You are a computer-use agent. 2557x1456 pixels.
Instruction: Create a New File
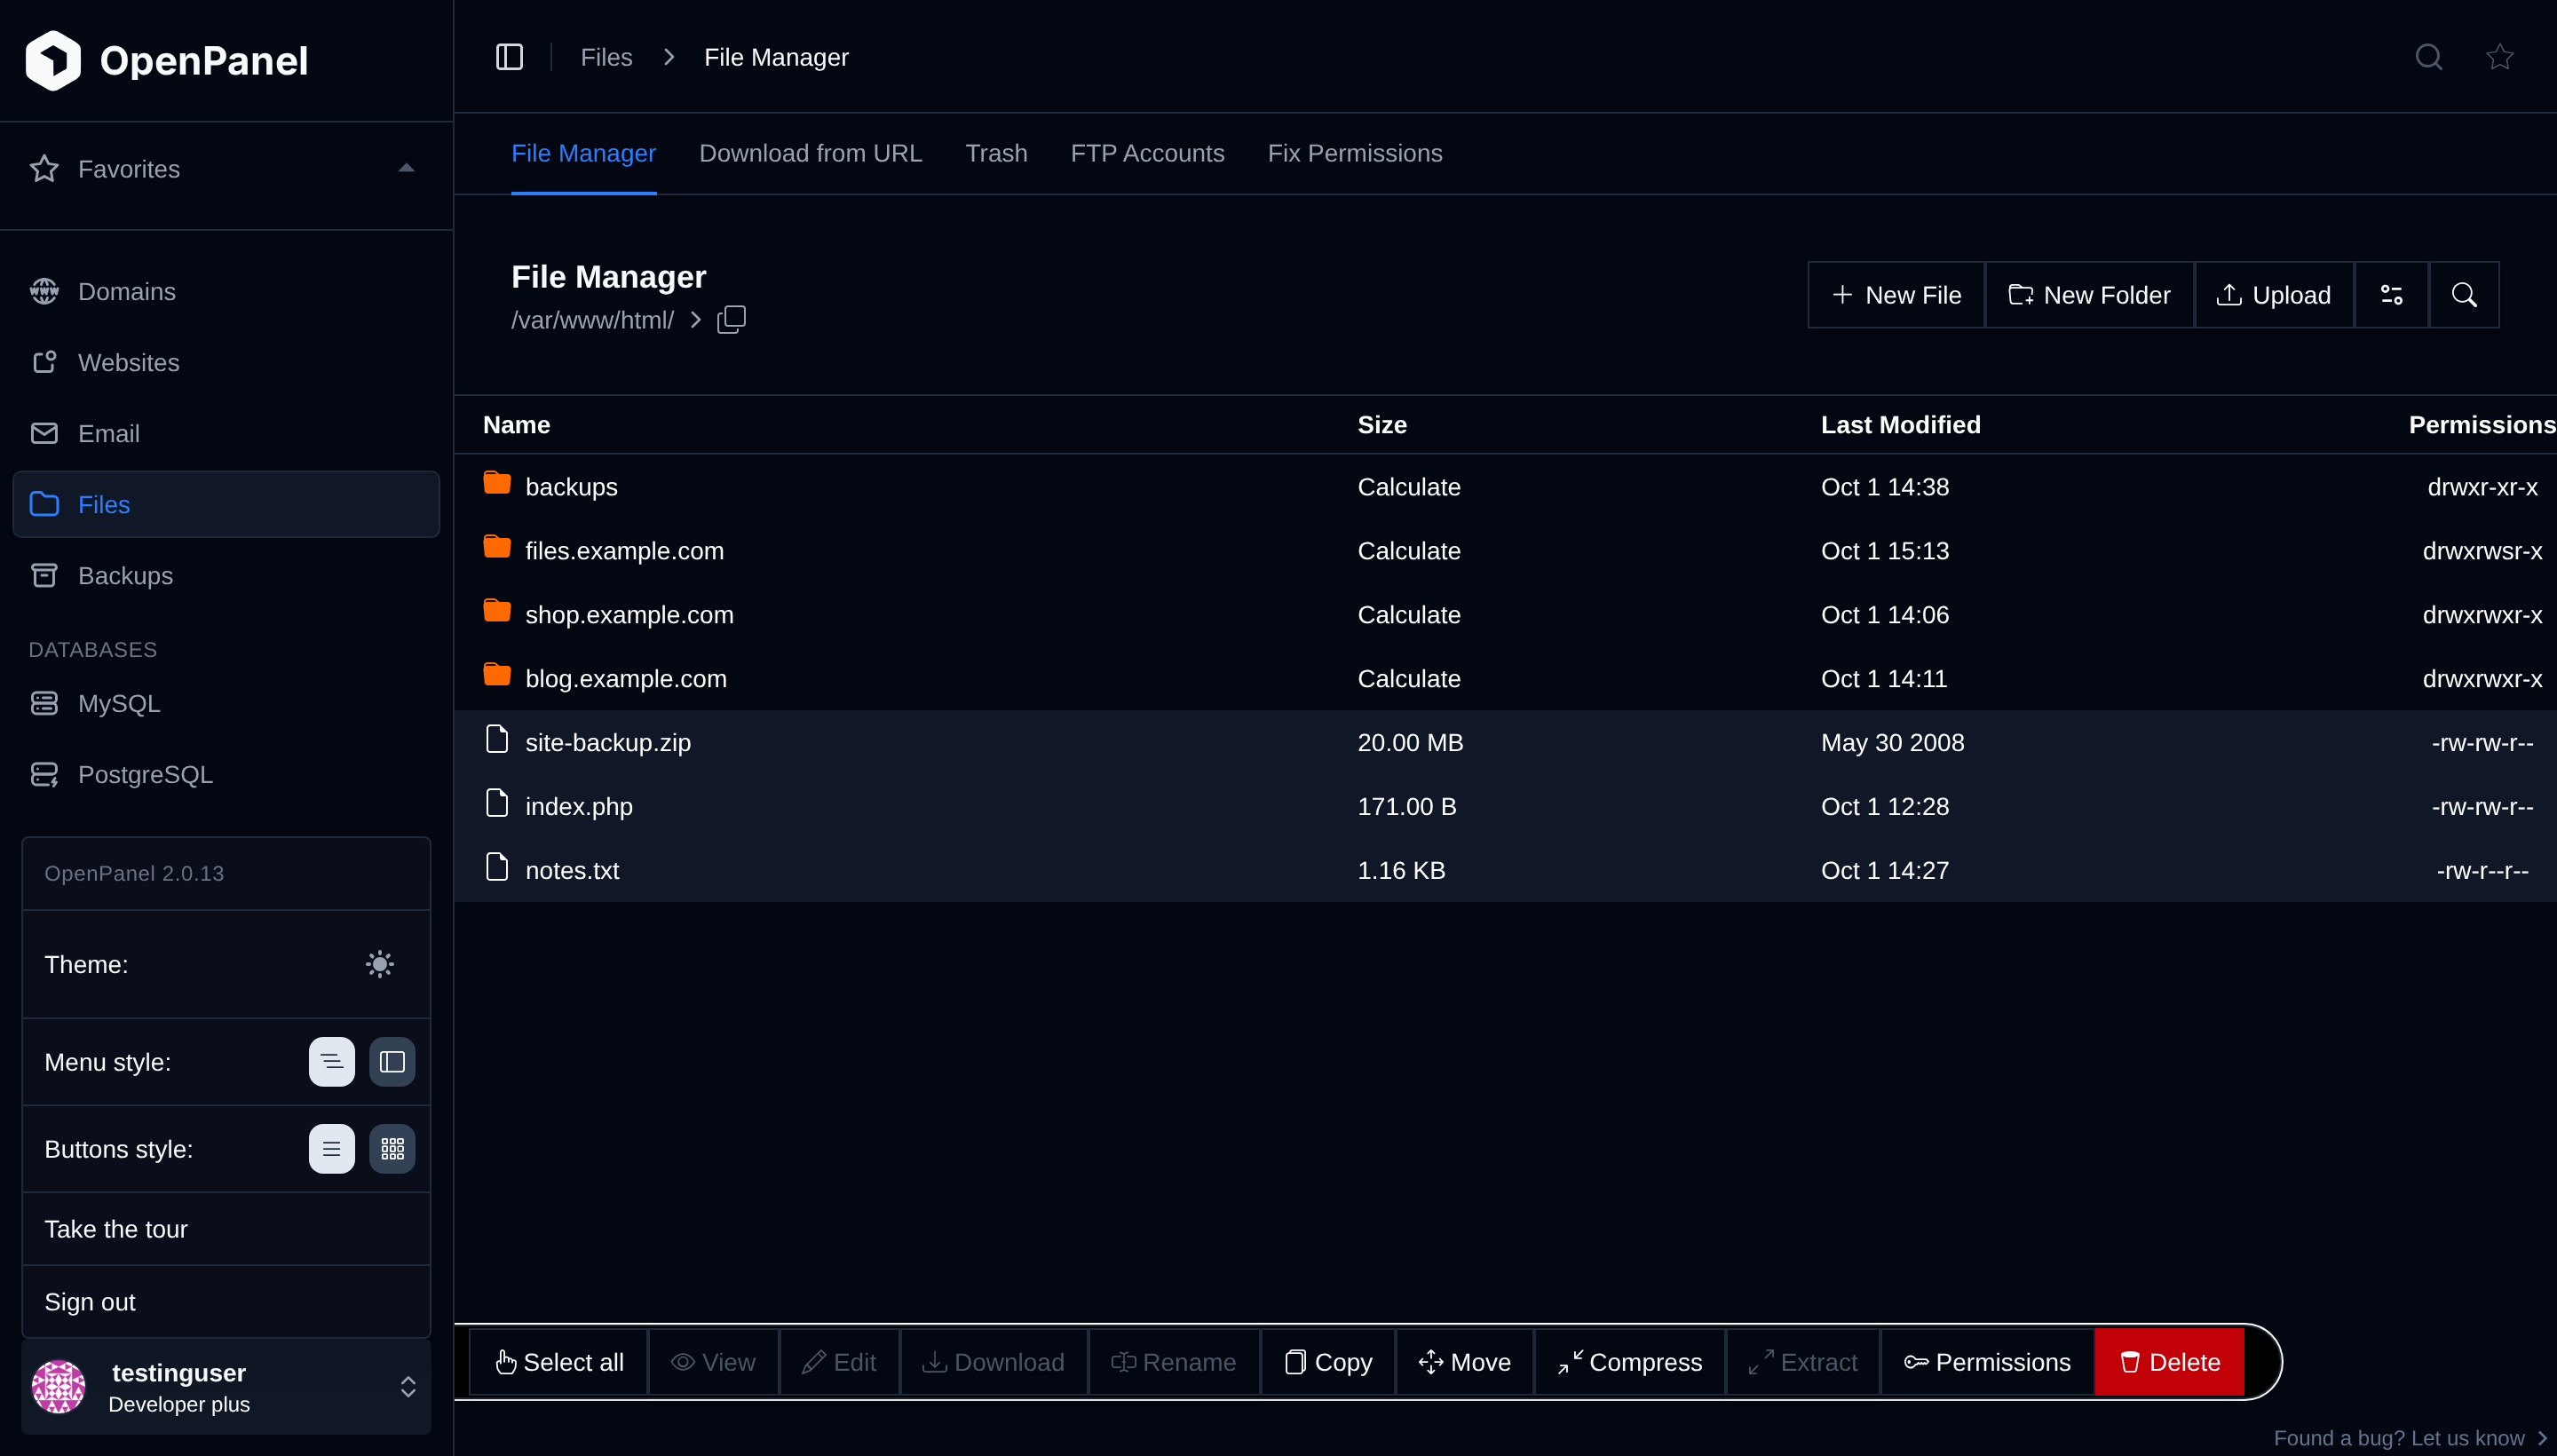pyautogui.click(x=1896, y=295)
